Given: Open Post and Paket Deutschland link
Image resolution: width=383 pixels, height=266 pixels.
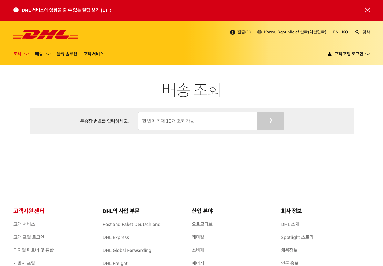Looking at the screenshot, I should (131, 224).
